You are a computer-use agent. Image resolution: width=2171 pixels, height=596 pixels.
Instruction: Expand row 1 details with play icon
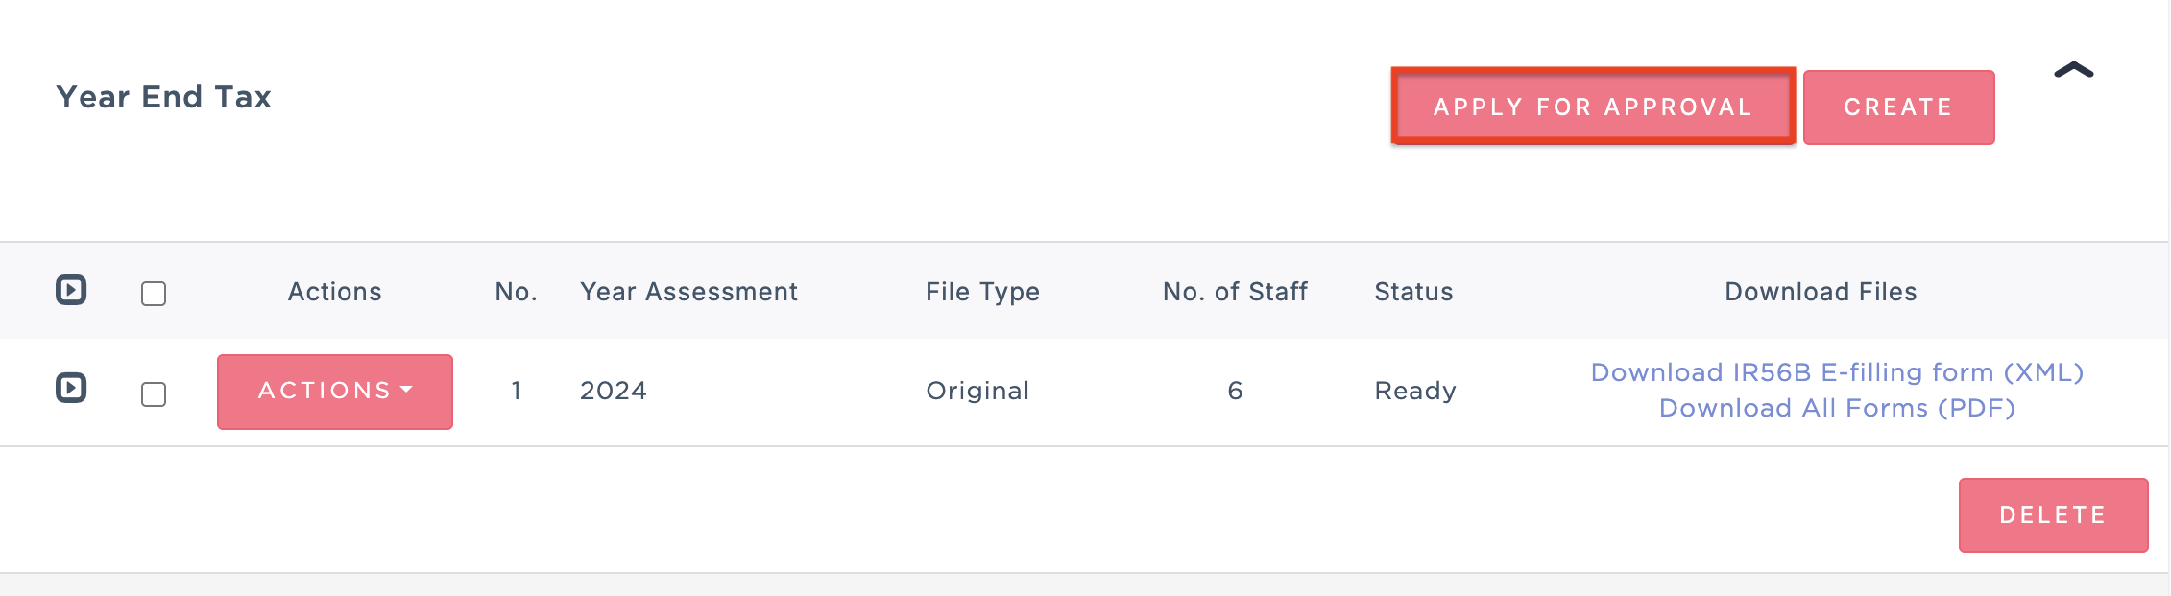71,388
